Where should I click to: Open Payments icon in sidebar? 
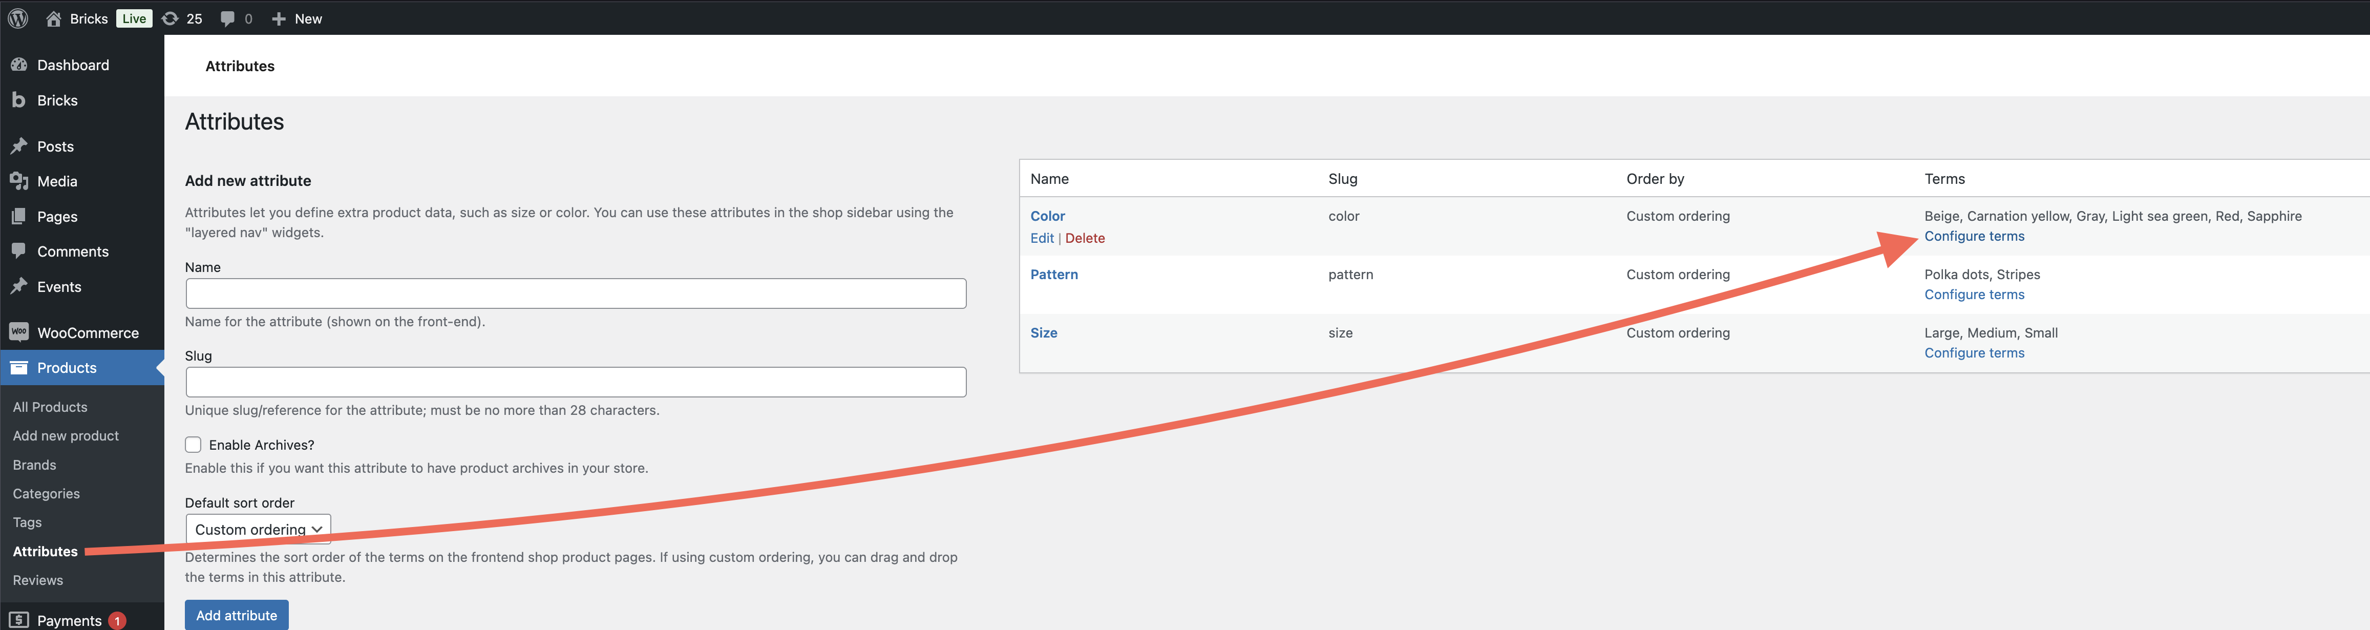[18, 620]
